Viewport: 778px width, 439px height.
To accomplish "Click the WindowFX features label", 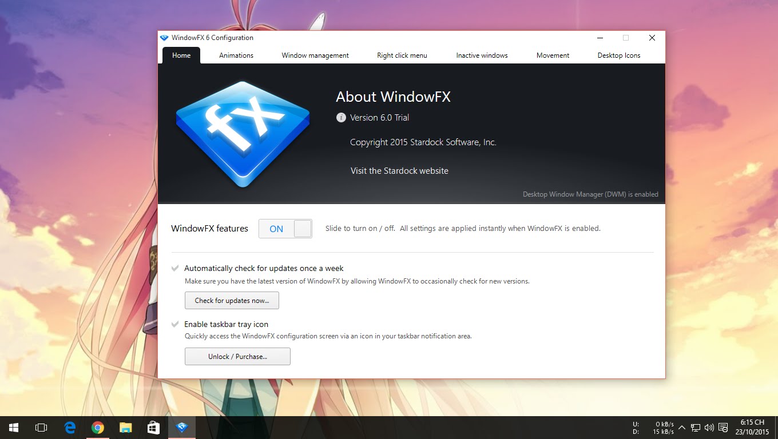I will coord(209,229).
